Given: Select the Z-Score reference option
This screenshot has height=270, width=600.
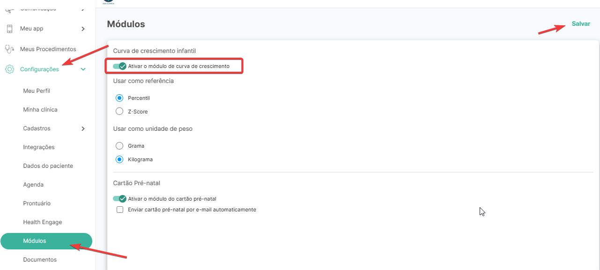Looking at the screenshot, I should 119,112.
